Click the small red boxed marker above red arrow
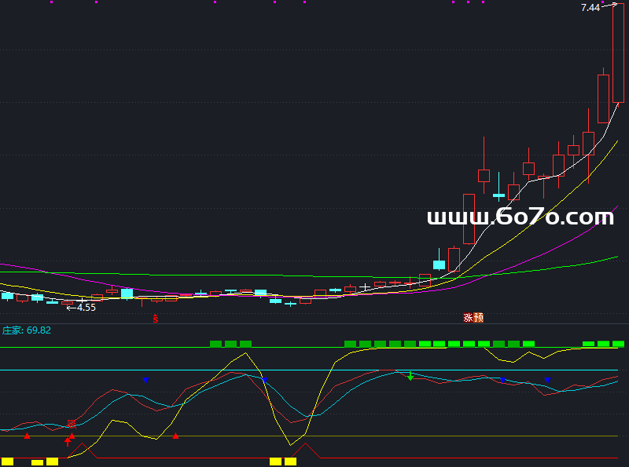 point(72,424)
